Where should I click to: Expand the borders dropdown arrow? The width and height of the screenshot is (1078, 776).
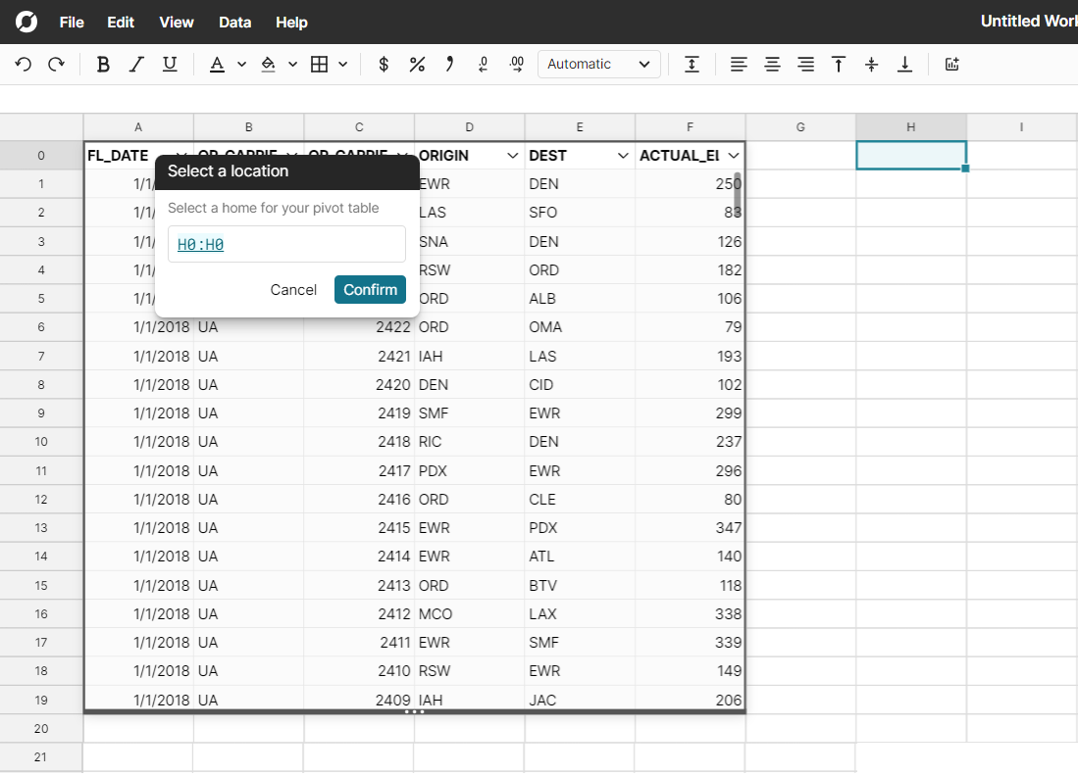click(x=343, y=64)
